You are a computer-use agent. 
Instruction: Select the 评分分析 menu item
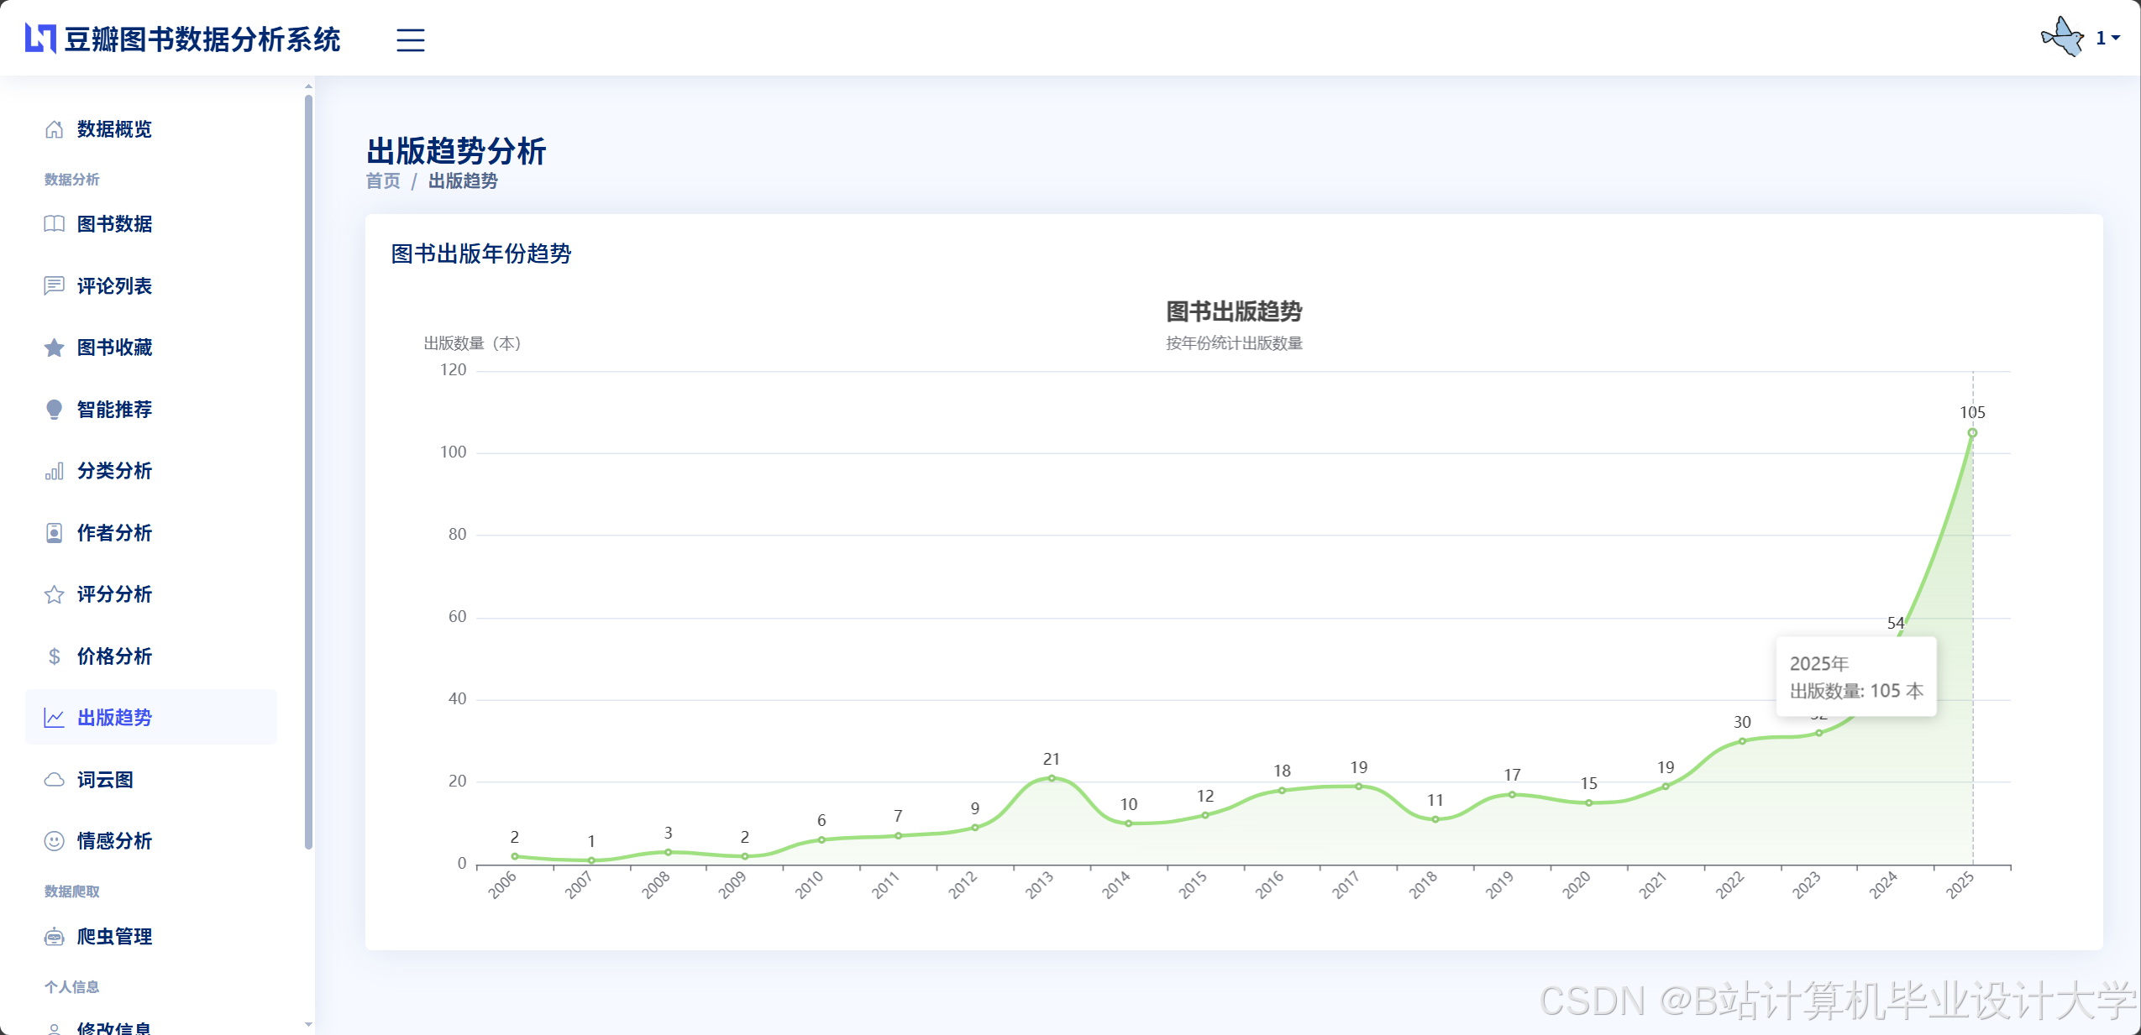click(x=114, y=594)
